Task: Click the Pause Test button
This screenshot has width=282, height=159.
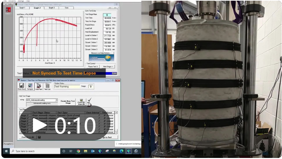Action: point(93,67)
